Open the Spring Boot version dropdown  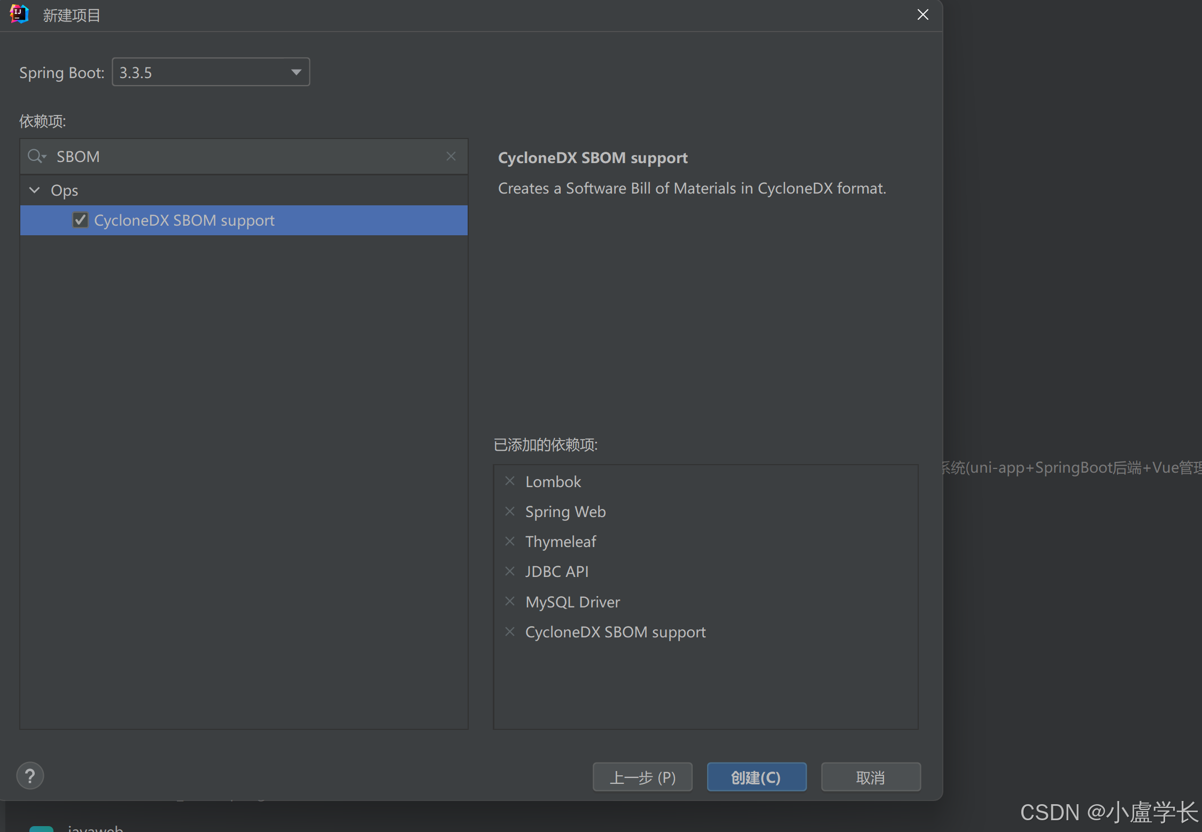[211, 72]
